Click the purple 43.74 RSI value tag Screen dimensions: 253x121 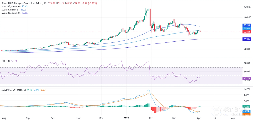246,78
